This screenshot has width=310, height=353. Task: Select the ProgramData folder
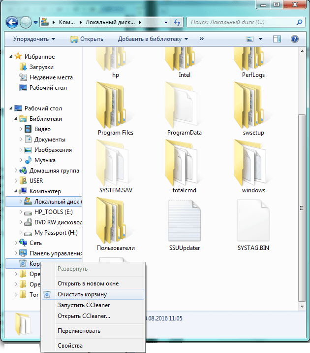pos(185,109)
